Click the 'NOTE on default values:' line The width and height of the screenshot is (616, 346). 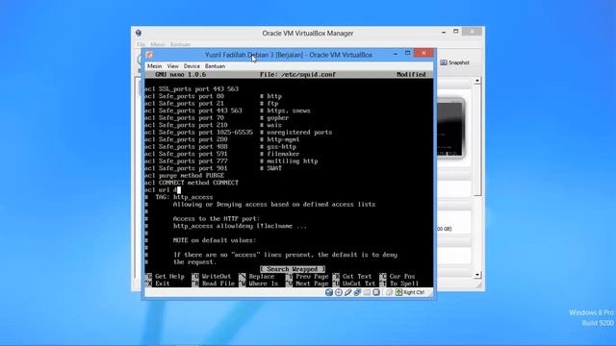click(215, 240)
